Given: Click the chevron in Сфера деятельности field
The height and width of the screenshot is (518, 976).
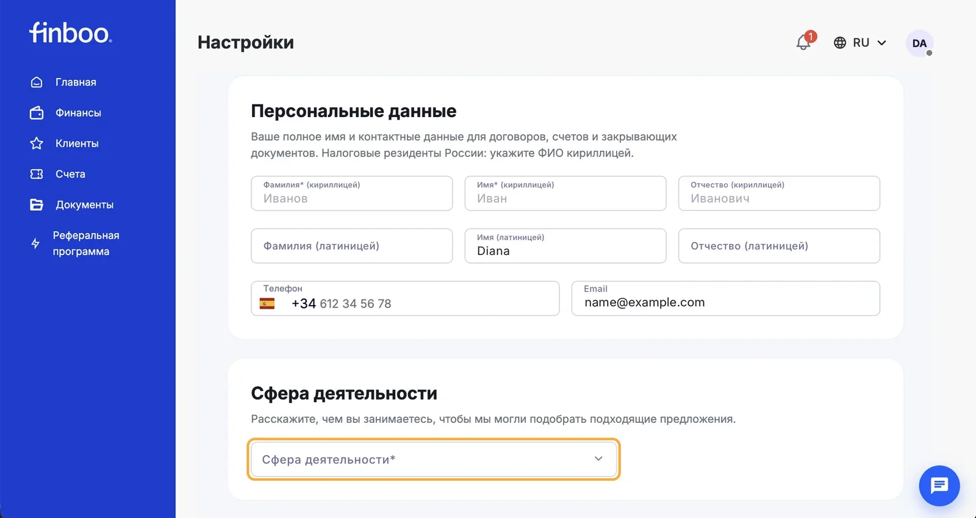Looking at the screenshot, I should pyautogui.click(x=598, y=459).
